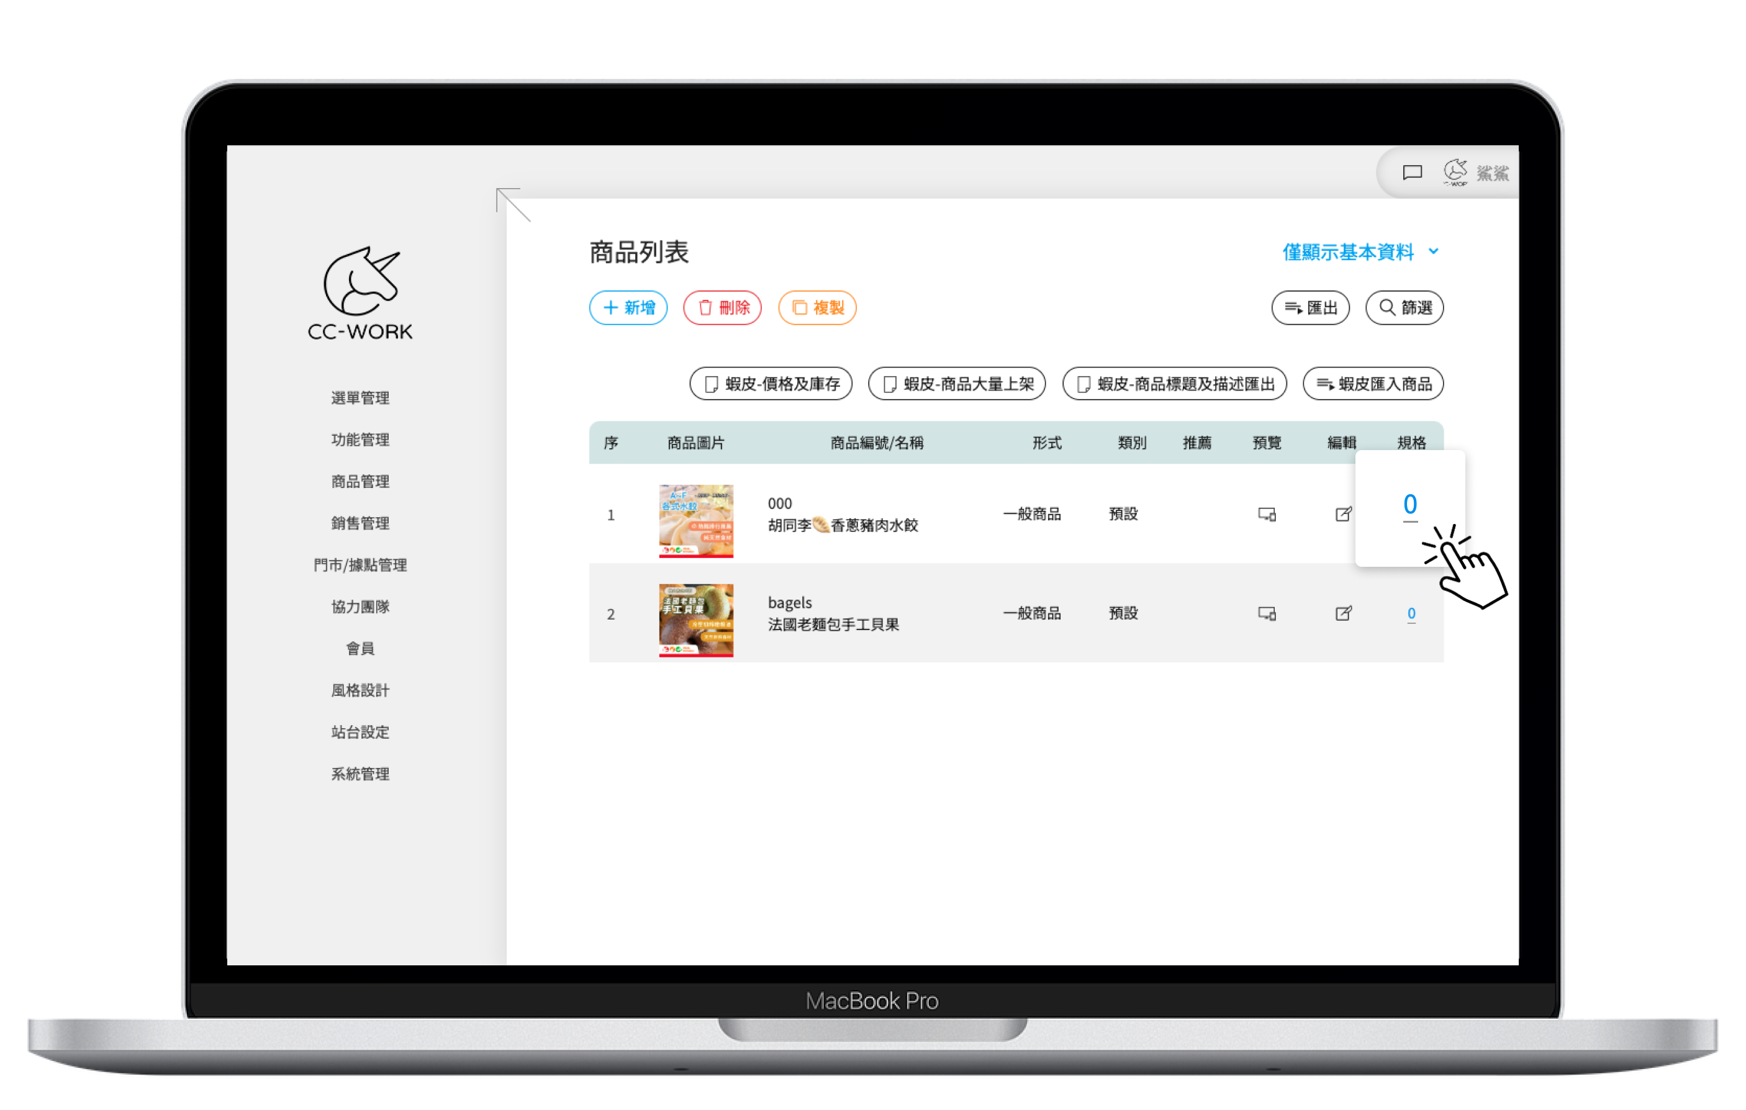Click the dropdown chevron beside 僅顯示基本資料
Screen dimensions: 1746x1110
click(1434, 251)
